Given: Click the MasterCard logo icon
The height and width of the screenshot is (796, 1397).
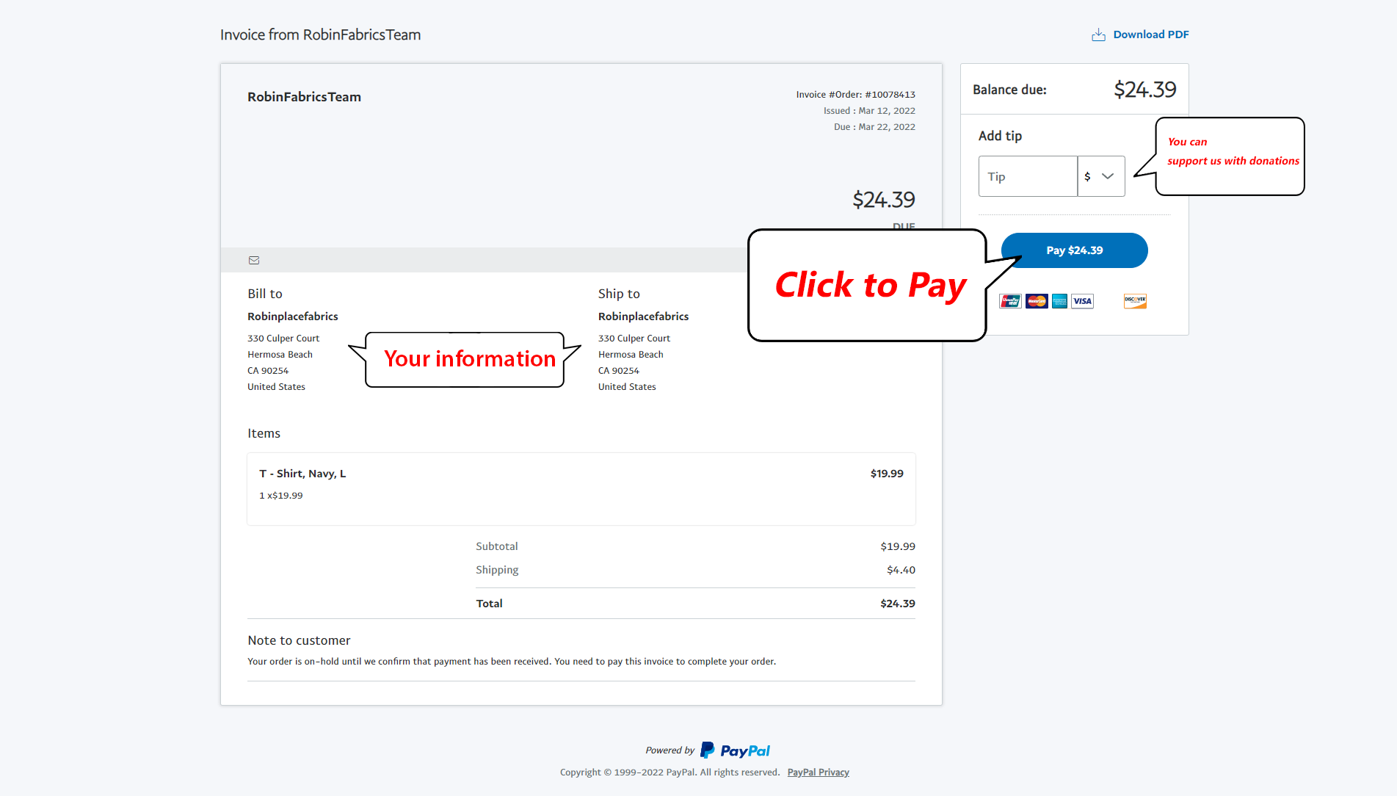Looking at the screenshot, I should pos(1037,301).
